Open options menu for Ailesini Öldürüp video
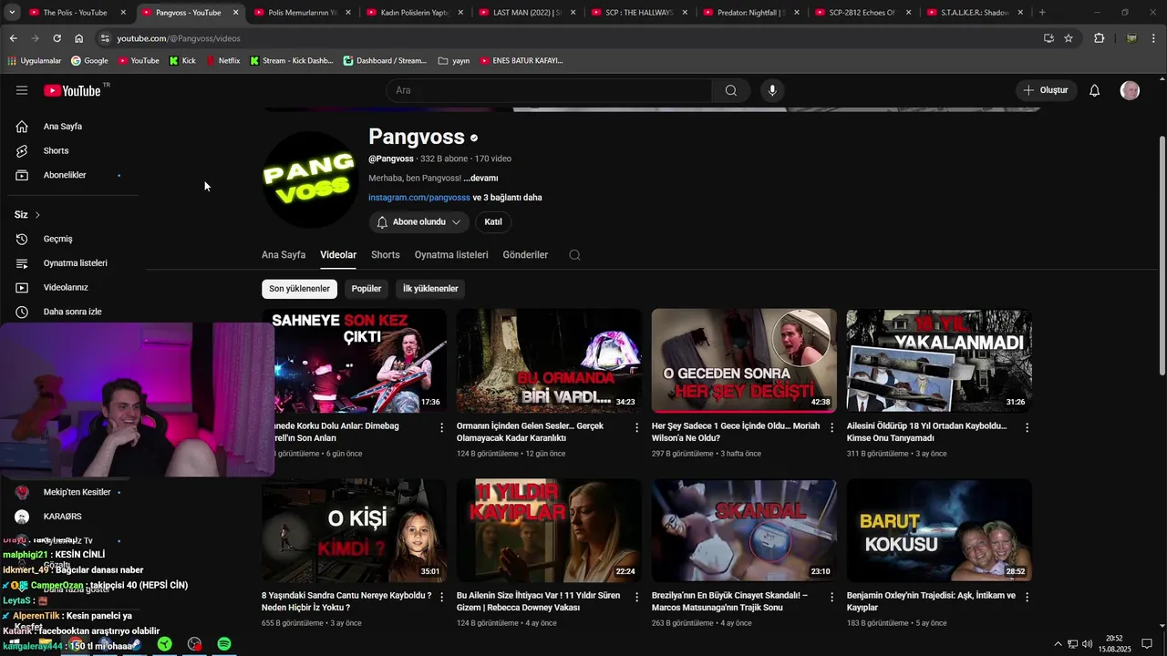The width and height of the screenshot is (1167, 656). tap(1027, 427)
